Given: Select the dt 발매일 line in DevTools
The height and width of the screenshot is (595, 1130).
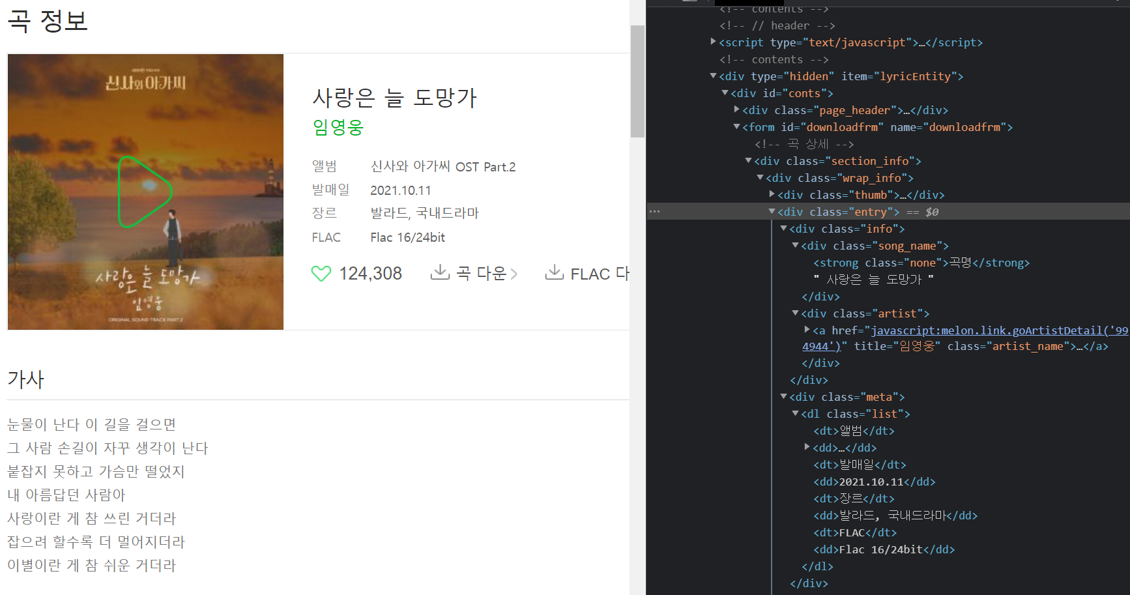Looking at the screenshot, I should click(x=860, y=465).
